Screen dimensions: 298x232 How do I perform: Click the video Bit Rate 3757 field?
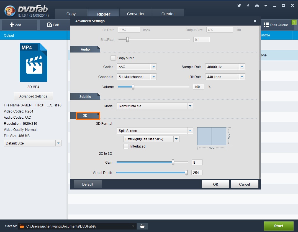pos(129,30)
